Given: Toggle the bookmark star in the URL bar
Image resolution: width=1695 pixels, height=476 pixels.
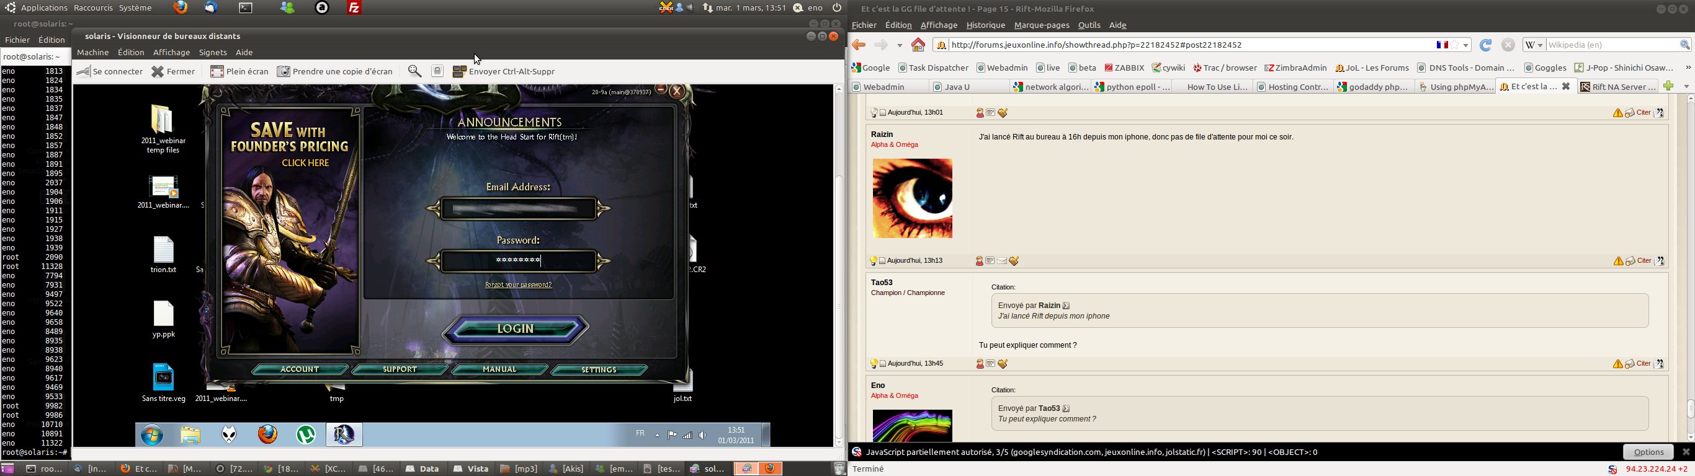Looking at the screenshot, I should (1455, 45).
